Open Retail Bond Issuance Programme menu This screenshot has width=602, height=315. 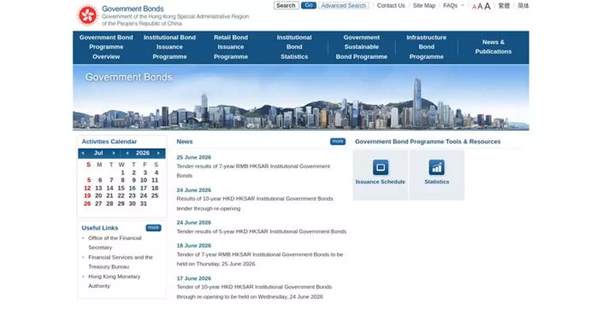click(x=231, y=47)
